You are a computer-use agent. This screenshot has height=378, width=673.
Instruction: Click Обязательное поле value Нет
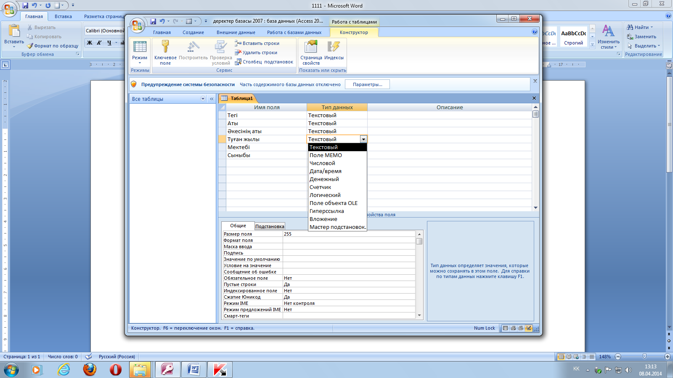(x=349, y=278)
